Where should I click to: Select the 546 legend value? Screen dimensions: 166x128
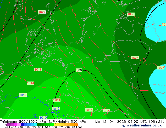(x=47, y=127)
